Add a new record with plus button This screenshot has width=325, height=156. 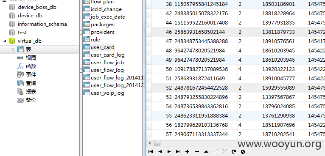[x=188, y=152]
